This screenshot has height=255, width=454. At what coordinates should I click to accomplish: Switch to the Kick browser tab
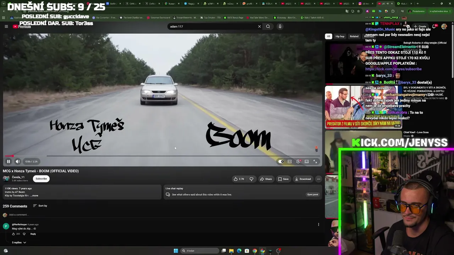point(403,4)
